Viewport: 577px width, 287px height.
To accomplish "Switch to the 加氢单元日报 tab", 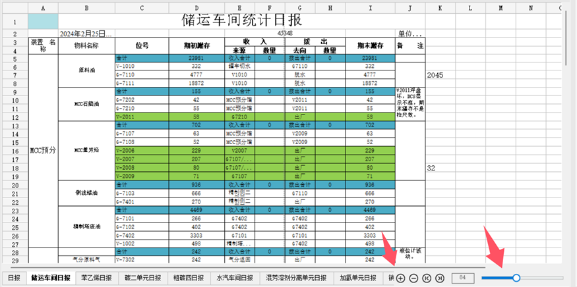I will [359, 278].
